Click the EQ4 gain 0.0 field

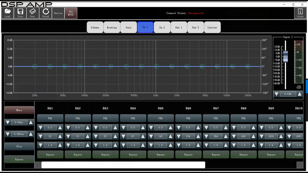tap(133, 128)
